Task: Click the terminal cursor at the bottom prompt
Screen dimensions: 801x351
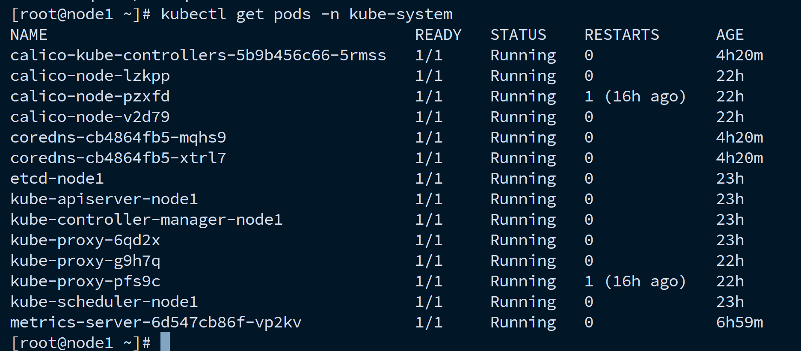Action: click(x=165, y=342)
